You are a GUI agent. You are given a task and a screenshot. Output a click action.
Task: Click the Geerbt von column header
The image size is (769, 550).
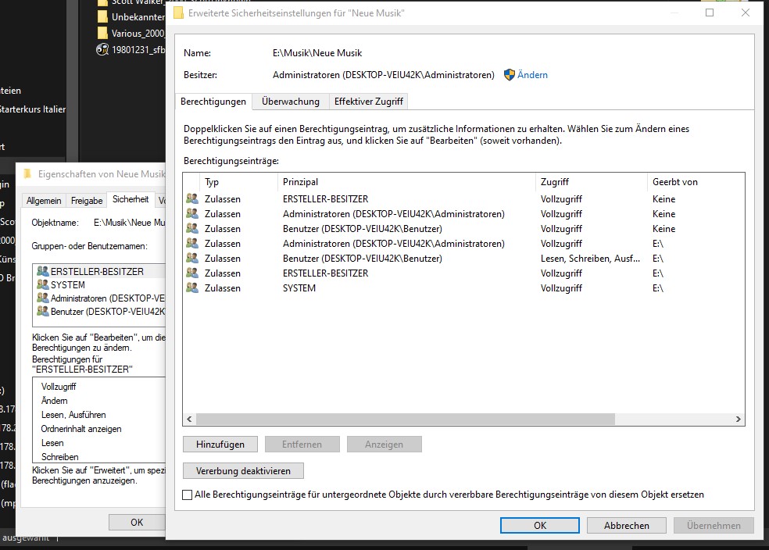click(x=696, y=182)
